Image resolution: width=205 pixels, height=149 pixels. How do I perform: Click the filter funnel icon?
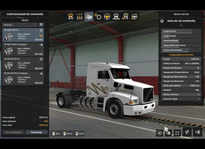(41, 25)
